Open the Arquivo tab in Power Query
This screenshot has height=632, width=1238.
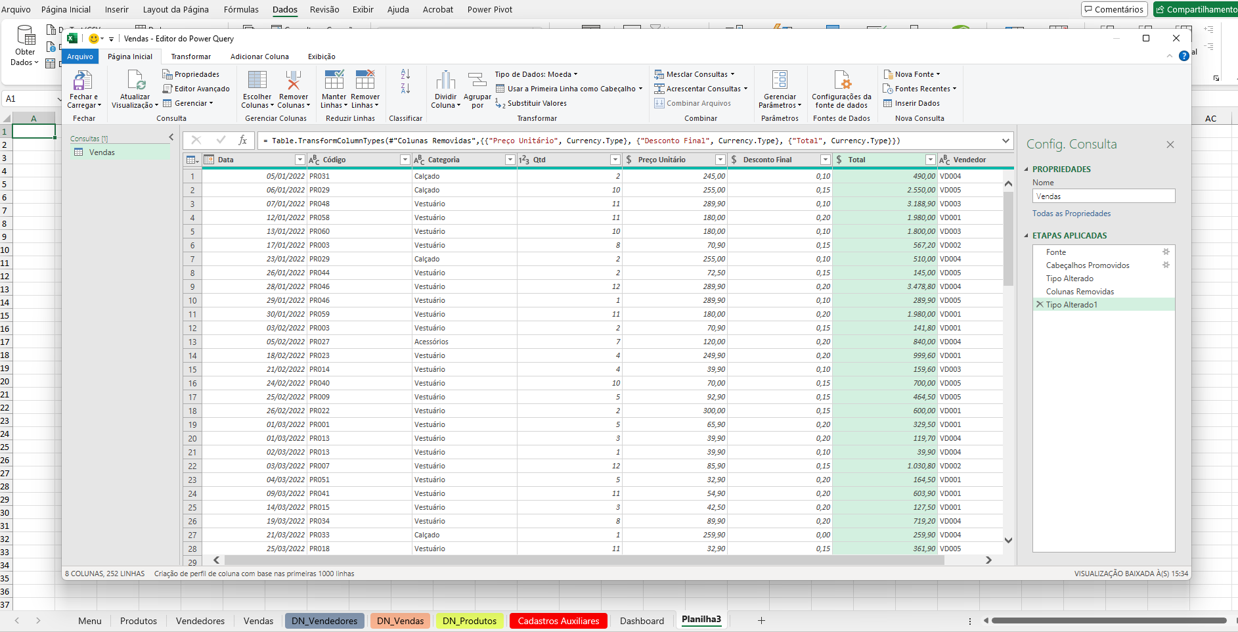(80, 56)
